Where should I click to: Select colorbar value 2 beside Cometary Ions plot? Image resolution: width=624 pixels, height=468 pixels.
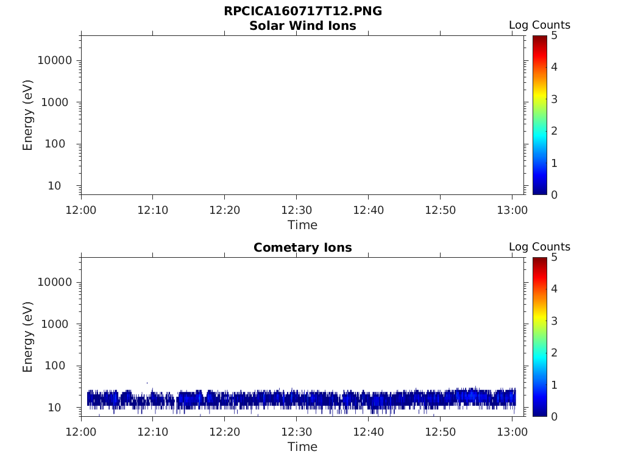point(555,353)
